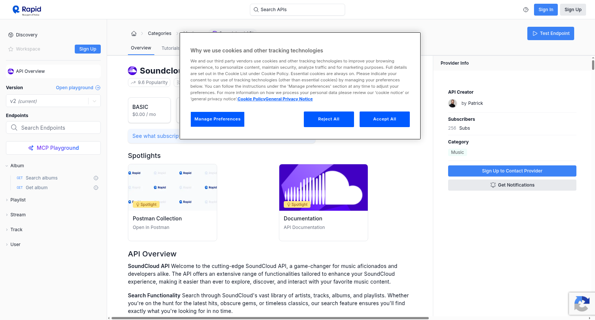
Task: Click Sign Up beside Workspace
Action: point(88,49)
